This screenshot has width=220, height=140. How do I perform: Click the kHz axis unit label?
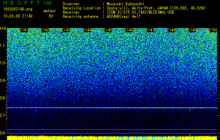[x=3, y=28]
